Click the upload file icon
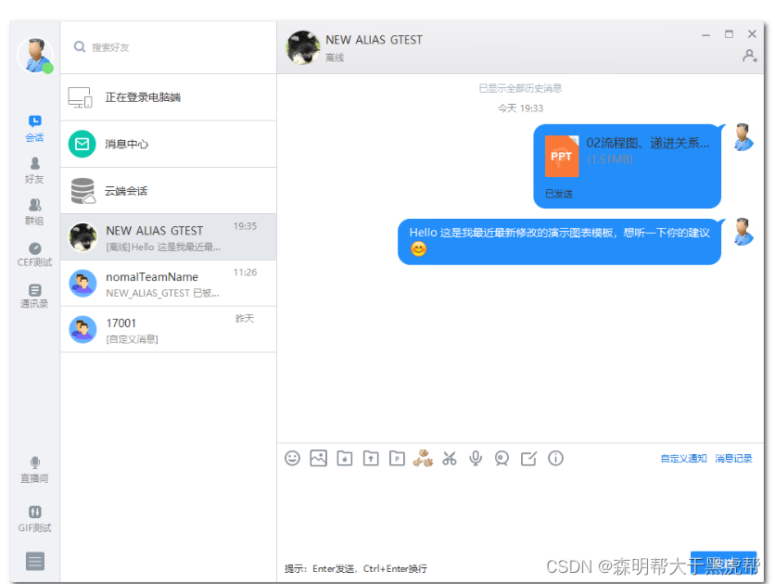The image size is (775, 584). point(371,459)
